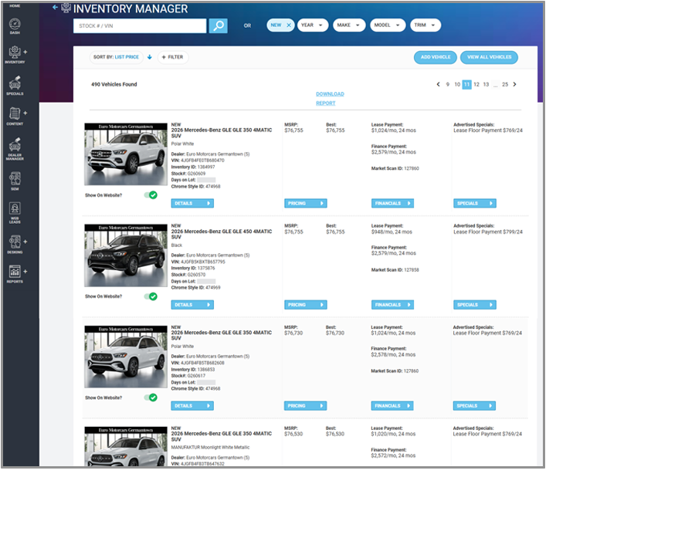Open photo of Moonlight White Metallic GLE 350
678x538 pixels.
[x=126, y=446]
